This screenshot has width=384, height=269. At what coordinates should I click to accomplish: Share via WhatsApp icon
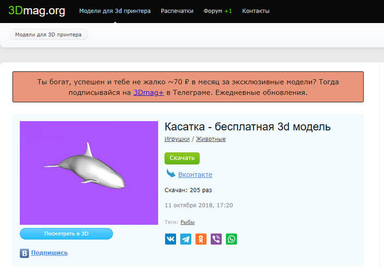231,239
